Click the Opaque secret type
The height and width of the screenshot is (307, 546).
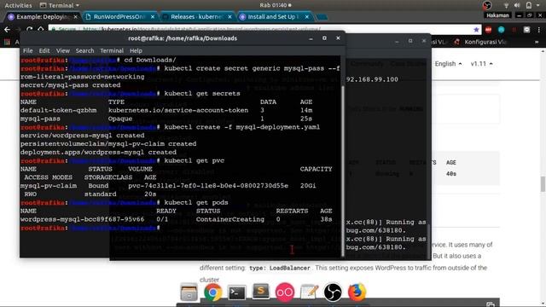(120, 119)
